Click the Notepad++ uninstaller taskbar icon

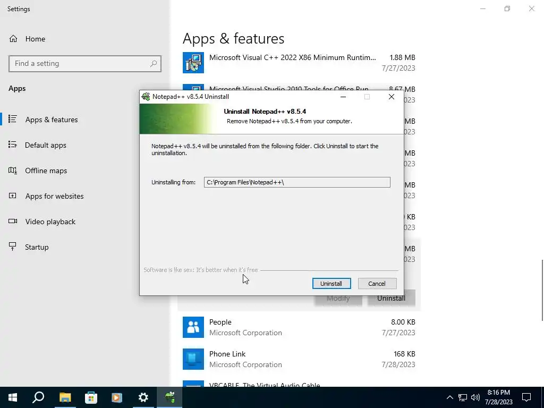(x=169, y=397)
